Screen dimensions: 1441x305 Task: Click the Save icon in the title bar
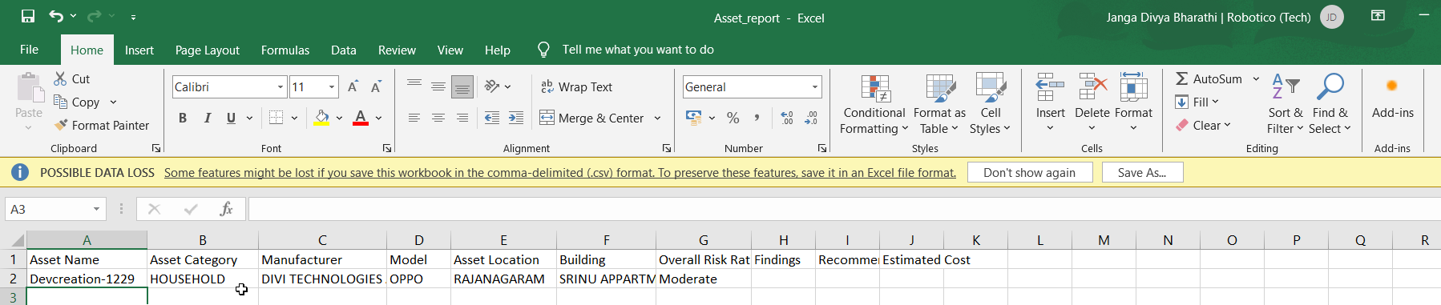pos(28,16)
